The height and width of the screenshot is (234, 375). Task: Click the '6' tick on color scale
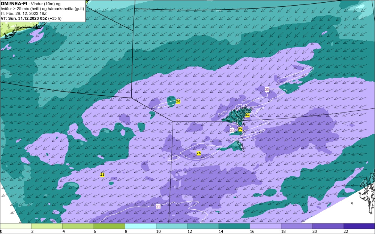(x=95, y=231)
